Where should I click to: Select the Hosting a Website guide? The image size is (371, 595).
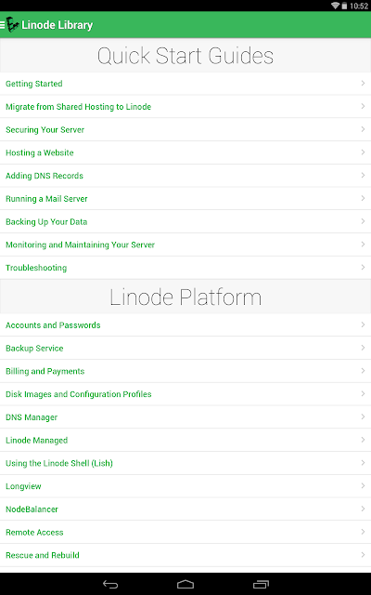pyautogui.click(x=185, y=152)
